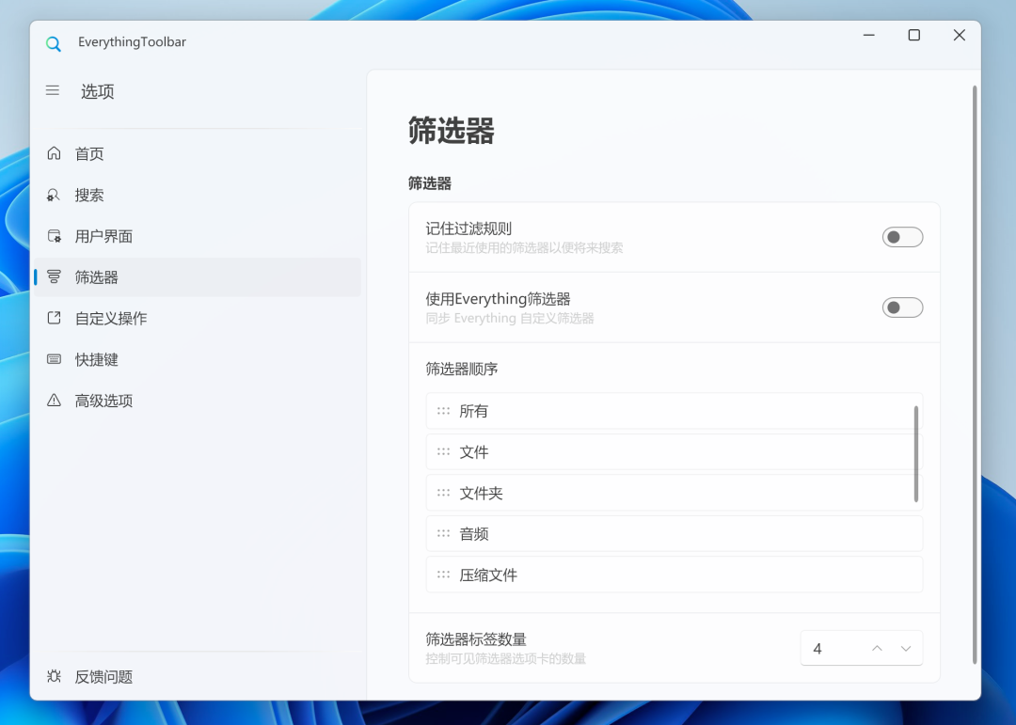Open the 高级选项 settings page

pyautogui.click(x=198, y=401)
